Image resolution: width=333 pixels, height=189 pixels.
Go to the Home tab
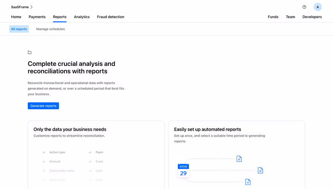(16, 17)
